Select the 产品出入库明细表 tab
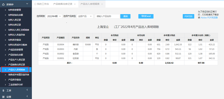Image resolution: width=224 pixels, height=99 pixels. pos(90,4)
